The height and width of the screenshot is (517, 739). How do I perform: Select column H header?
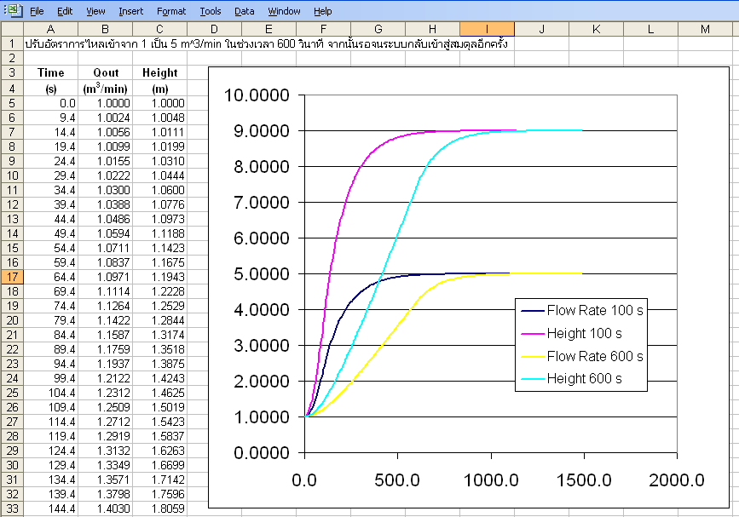click(x=432, y=29)
